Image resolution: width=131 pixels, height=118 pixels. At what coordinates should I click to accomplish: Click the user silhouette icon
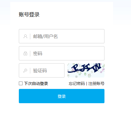click(25, 36)
